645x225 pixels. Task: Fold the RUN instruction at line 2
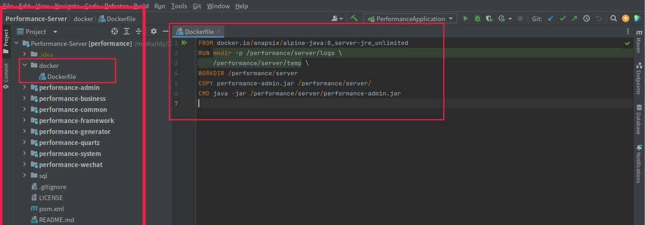click(195, 53)
